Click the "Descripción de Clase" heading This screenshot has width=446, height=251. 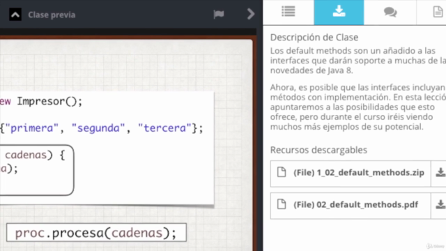coord(314,37)
